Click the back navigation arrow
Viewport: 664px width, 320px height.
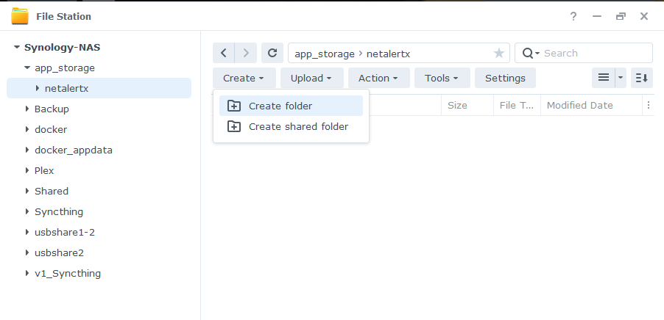224,53
